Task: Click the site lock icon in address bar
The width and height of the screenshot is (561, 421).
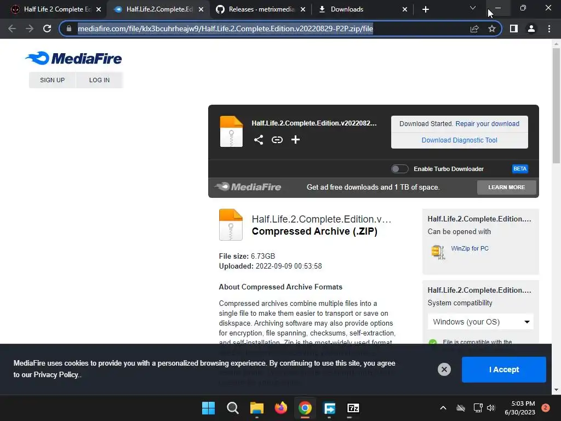Action: point(69,29)
